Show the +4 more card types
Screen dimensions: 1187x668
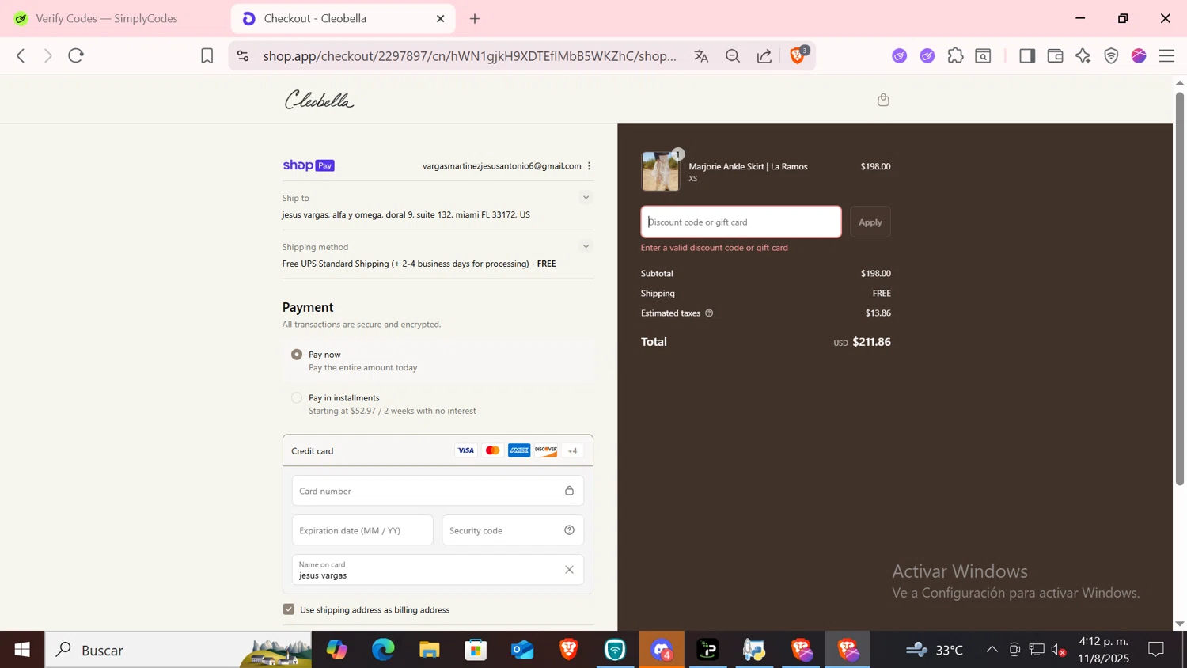click(572, 450)
